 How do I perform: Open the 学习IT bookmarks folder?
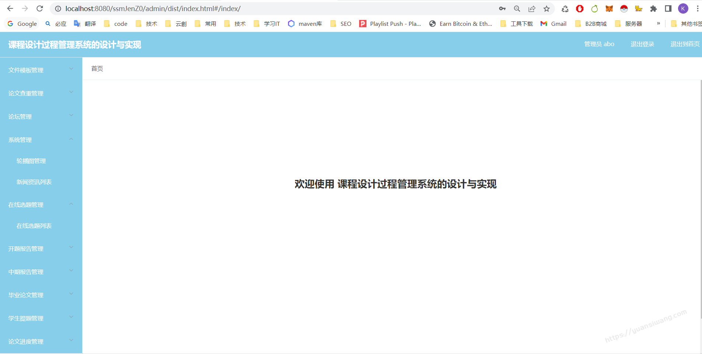point(267,24)
